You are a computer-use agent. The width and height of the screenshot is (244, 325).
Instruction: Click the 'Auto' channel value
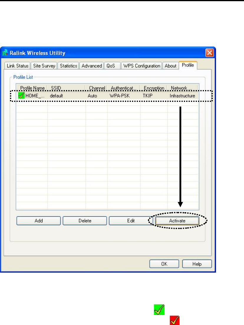[x=92, y=96]
